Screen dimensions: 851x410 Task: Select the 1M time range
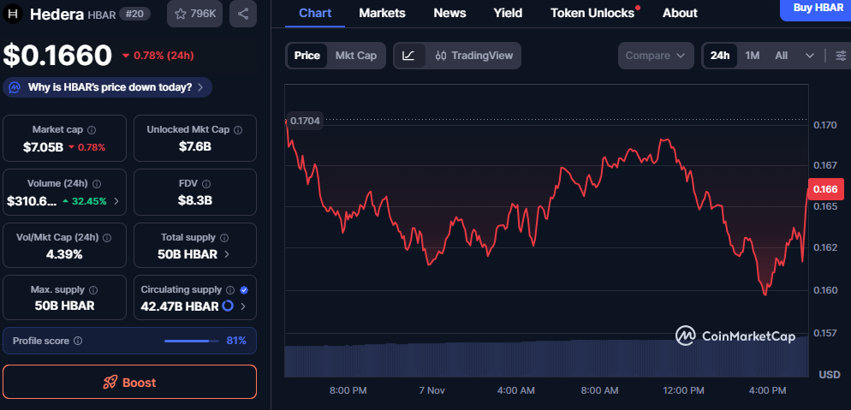(x=752, y=56)
